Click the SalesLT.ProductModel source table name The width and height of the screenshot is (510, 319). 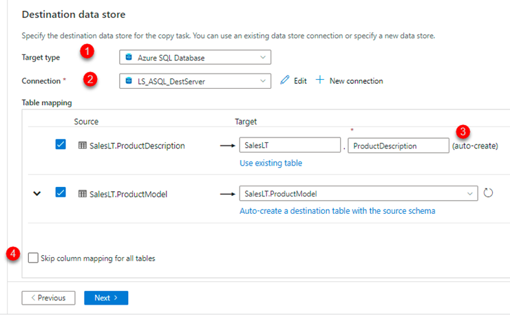tap(128, 195)
